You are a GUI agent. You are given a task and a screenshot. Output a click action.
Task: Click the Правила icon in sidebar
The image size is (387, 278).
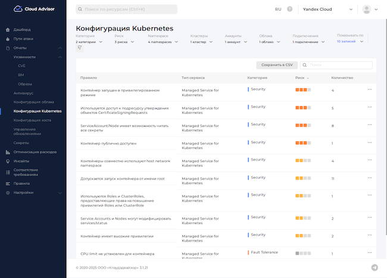point(8,184)
